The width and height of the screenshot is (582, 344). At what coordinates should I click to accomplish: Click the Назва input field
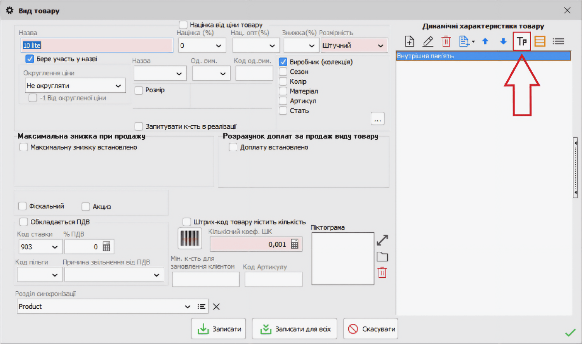point(97,45)
